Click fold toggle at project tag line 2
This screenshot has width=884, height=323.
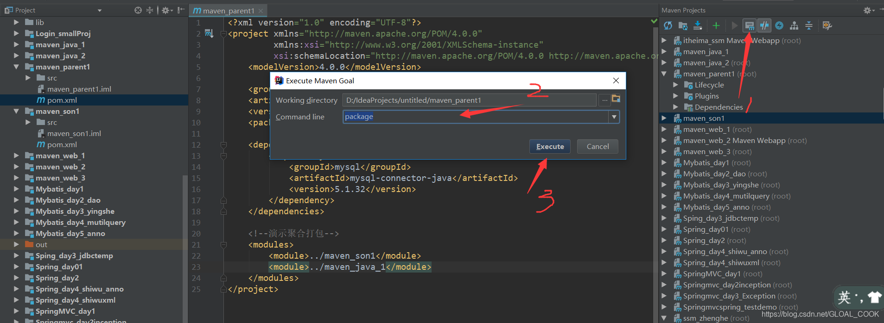click(x=223, y=34)
